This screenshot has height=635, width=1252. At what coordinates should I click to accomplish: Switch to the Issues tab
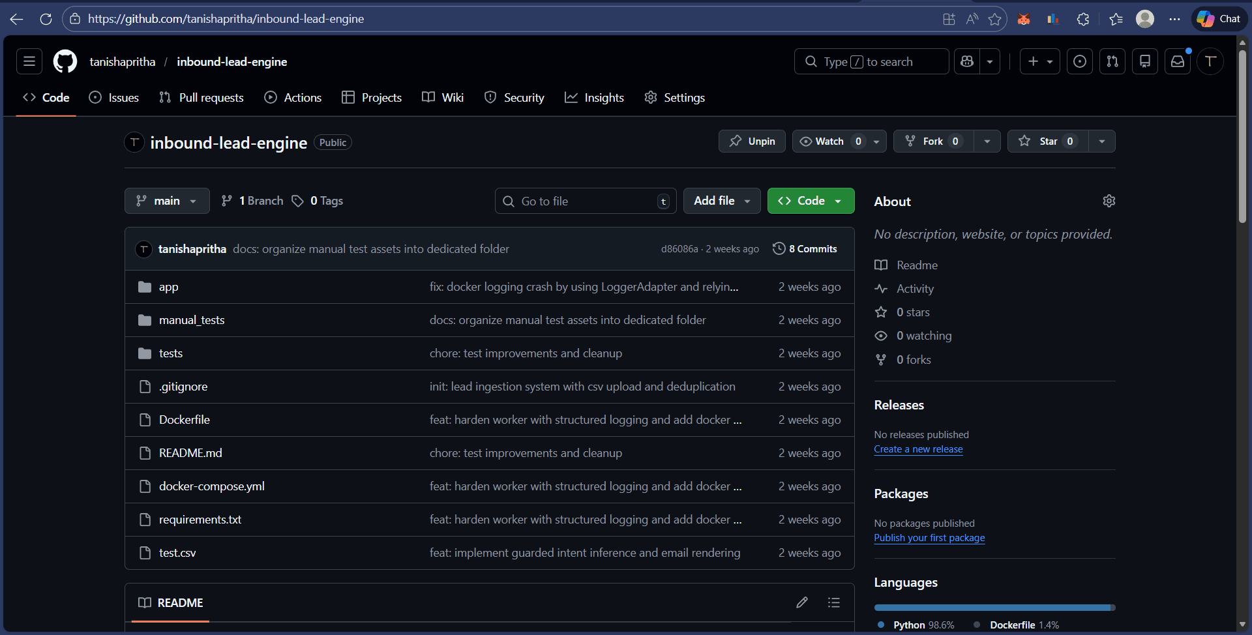(114, 98)
